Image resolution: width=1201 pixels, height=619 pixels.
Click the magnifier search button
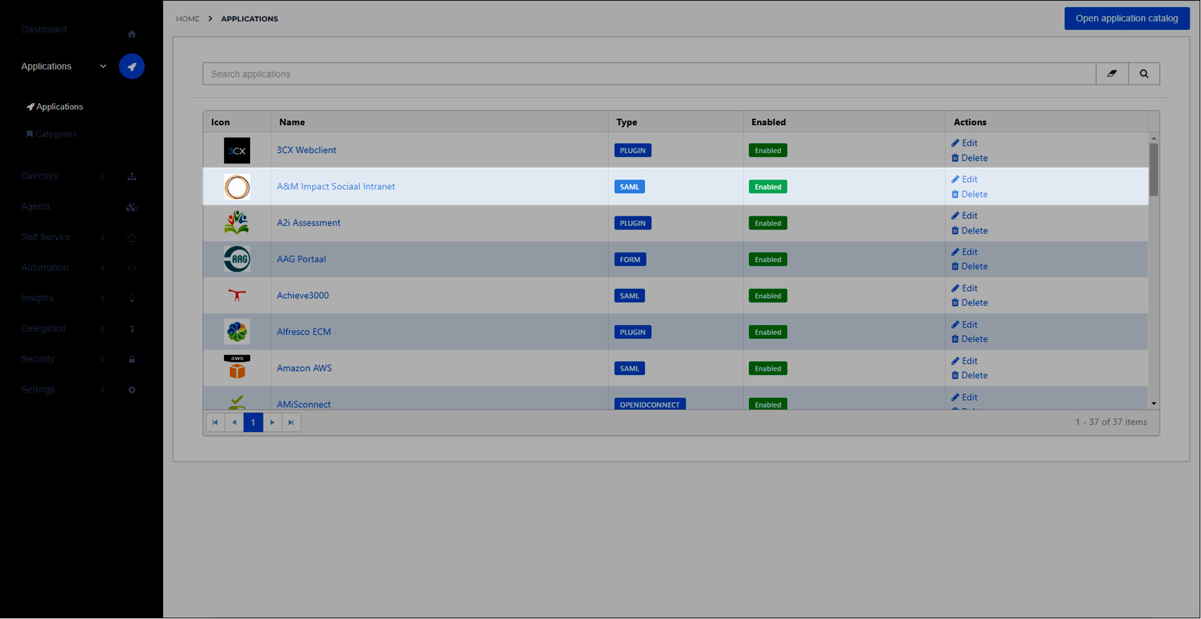tap(1143, 74)
